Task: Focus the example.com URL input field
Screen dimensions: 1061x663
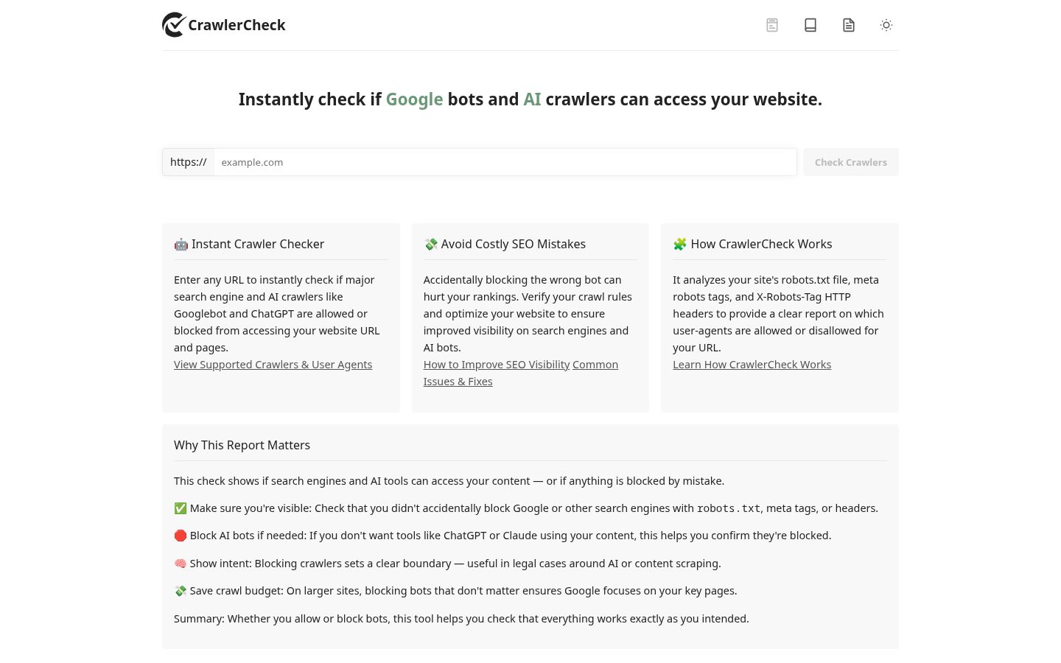Action: coord(505,162)
